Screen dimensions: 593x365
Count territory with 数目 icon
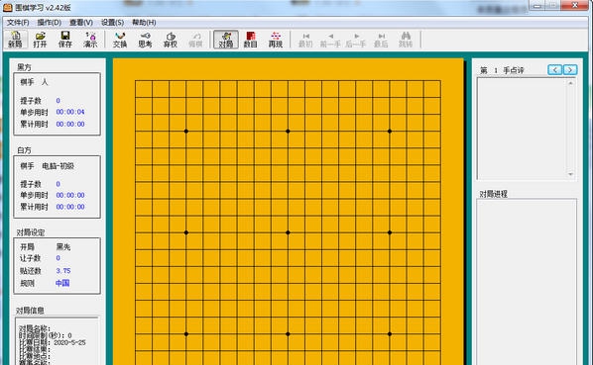[250, 40]
